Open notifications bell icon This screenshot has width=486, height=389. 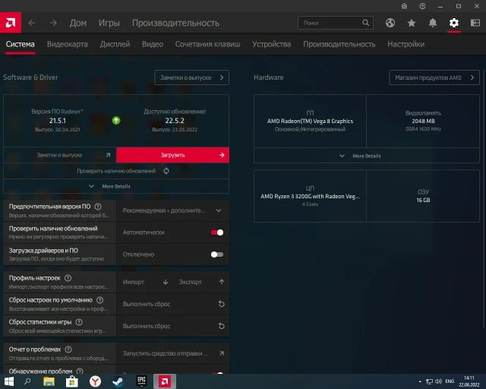(433, 23)
